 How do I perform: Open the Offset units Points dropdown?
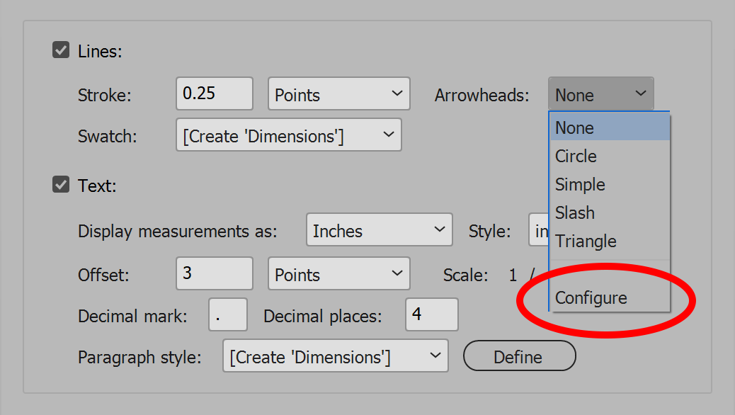click(338, 274)
